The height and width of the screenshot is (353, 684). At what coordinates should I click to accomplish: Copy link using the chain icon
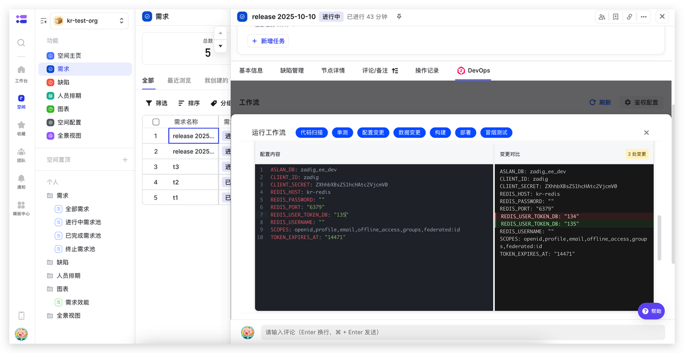click(x=629, y=17)
